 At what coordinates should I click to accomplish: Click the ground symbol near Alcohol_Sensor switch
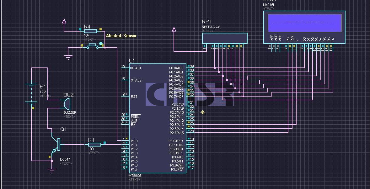[68, 57]
